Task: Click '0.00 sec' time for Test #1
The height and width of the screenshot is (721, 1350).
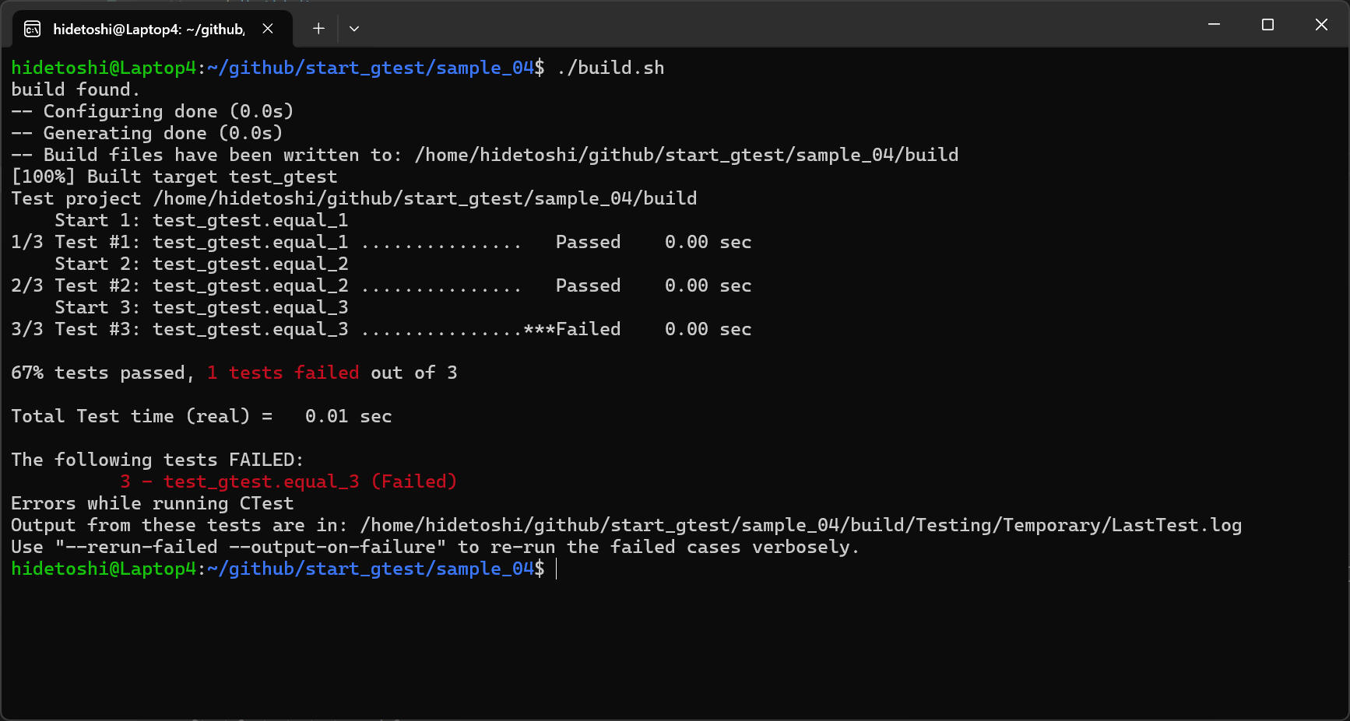Action: (x=708, y=242)
